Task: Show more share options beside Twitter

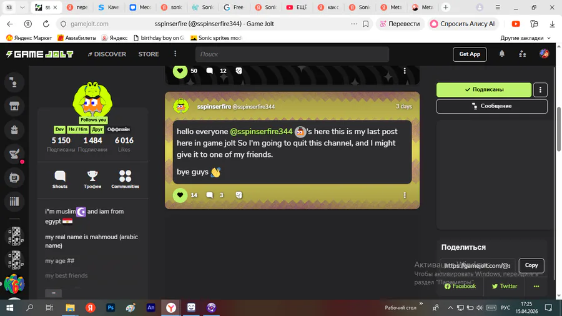Action: [x=536, y=286]
